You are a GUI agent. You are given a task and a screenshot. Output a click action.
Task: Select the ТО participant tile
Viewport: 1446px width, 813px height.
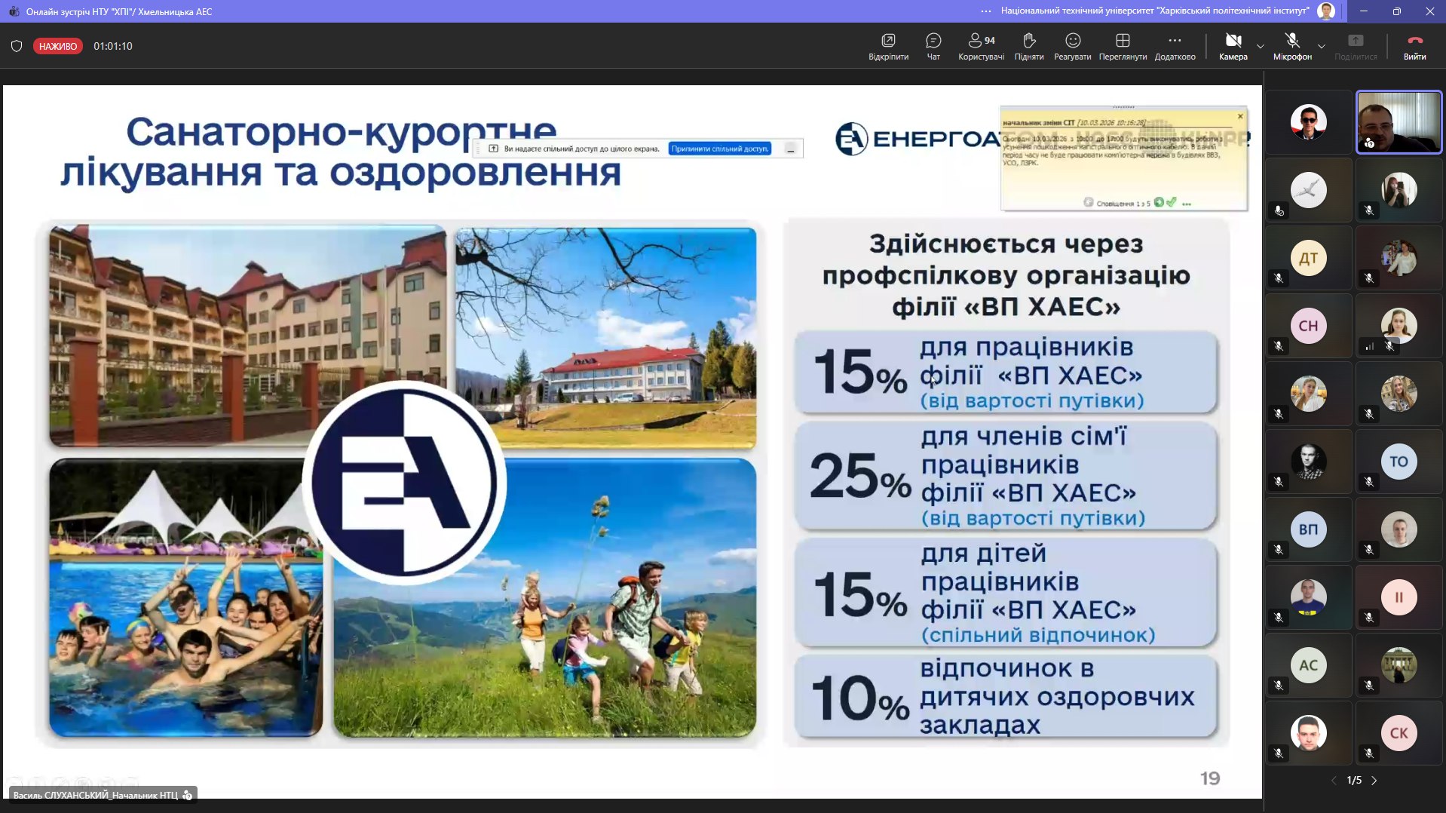(1399, 462)
